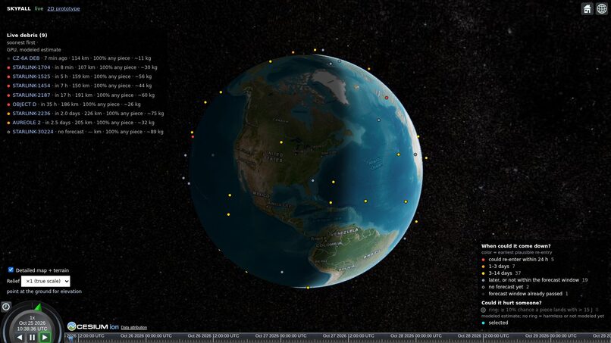Click the 'soonest first' sort label
Viewport: 611px width, 343px height.
point(21,42)
